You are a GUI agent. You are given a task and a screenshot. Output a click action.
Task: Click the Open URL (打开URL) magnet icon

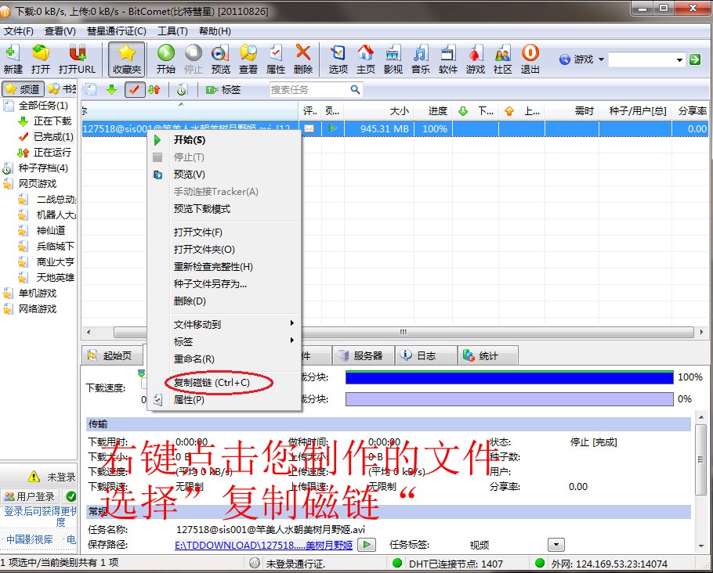pos(77,59)
